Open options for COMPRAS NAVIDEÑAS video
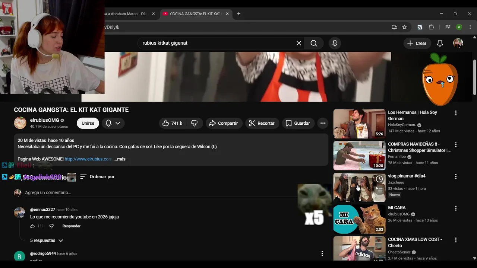 [x=456, y=144]
